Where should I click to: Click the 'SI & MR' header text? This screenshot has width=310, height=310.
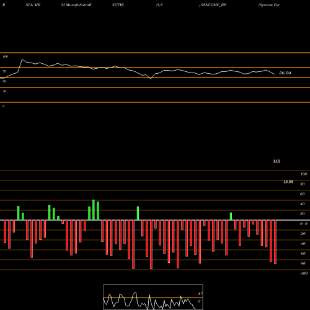33,5
